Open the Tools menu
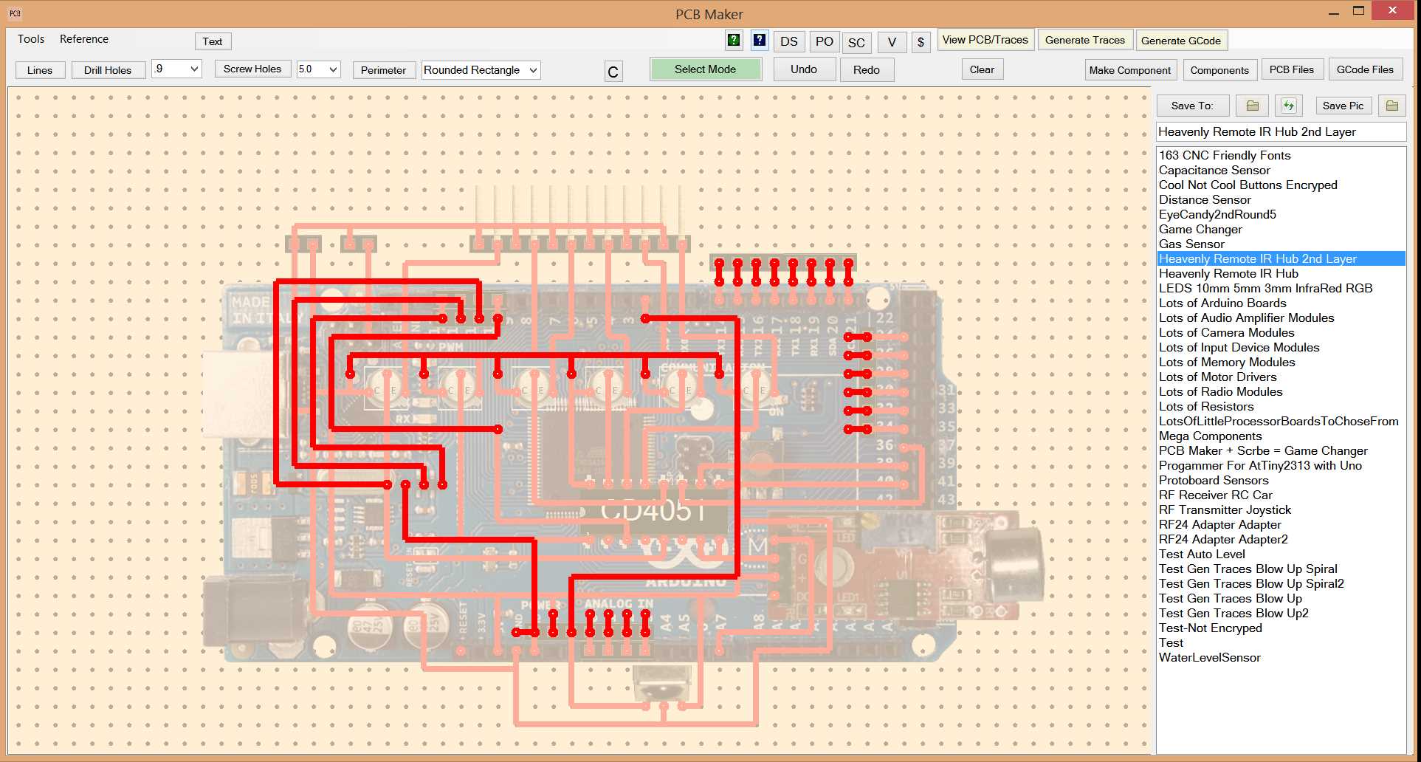1421x762 pixels. click(31, 38)
